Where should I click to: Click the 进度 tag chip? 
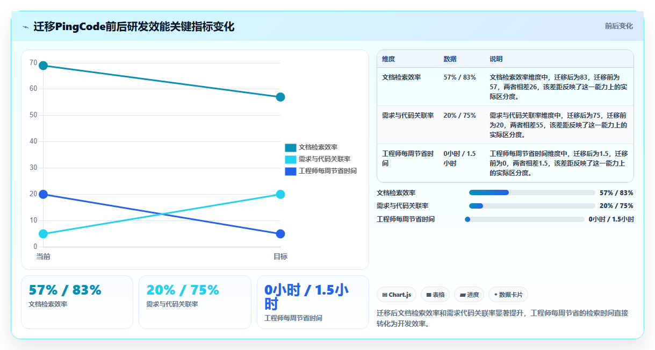[469, 295]
